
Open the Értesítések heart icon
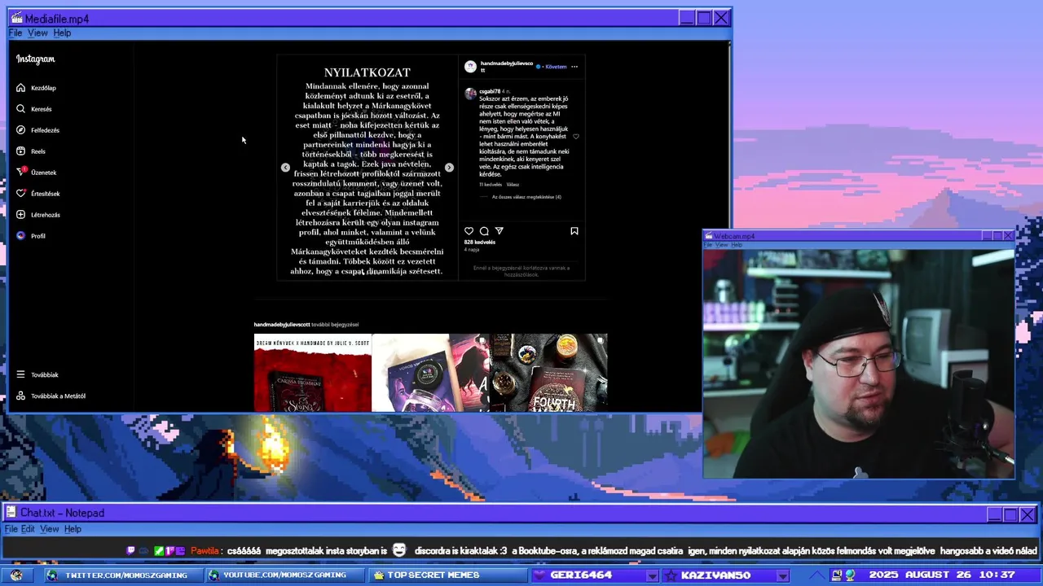[21, 193]
